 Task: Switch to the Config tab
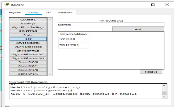33,13
